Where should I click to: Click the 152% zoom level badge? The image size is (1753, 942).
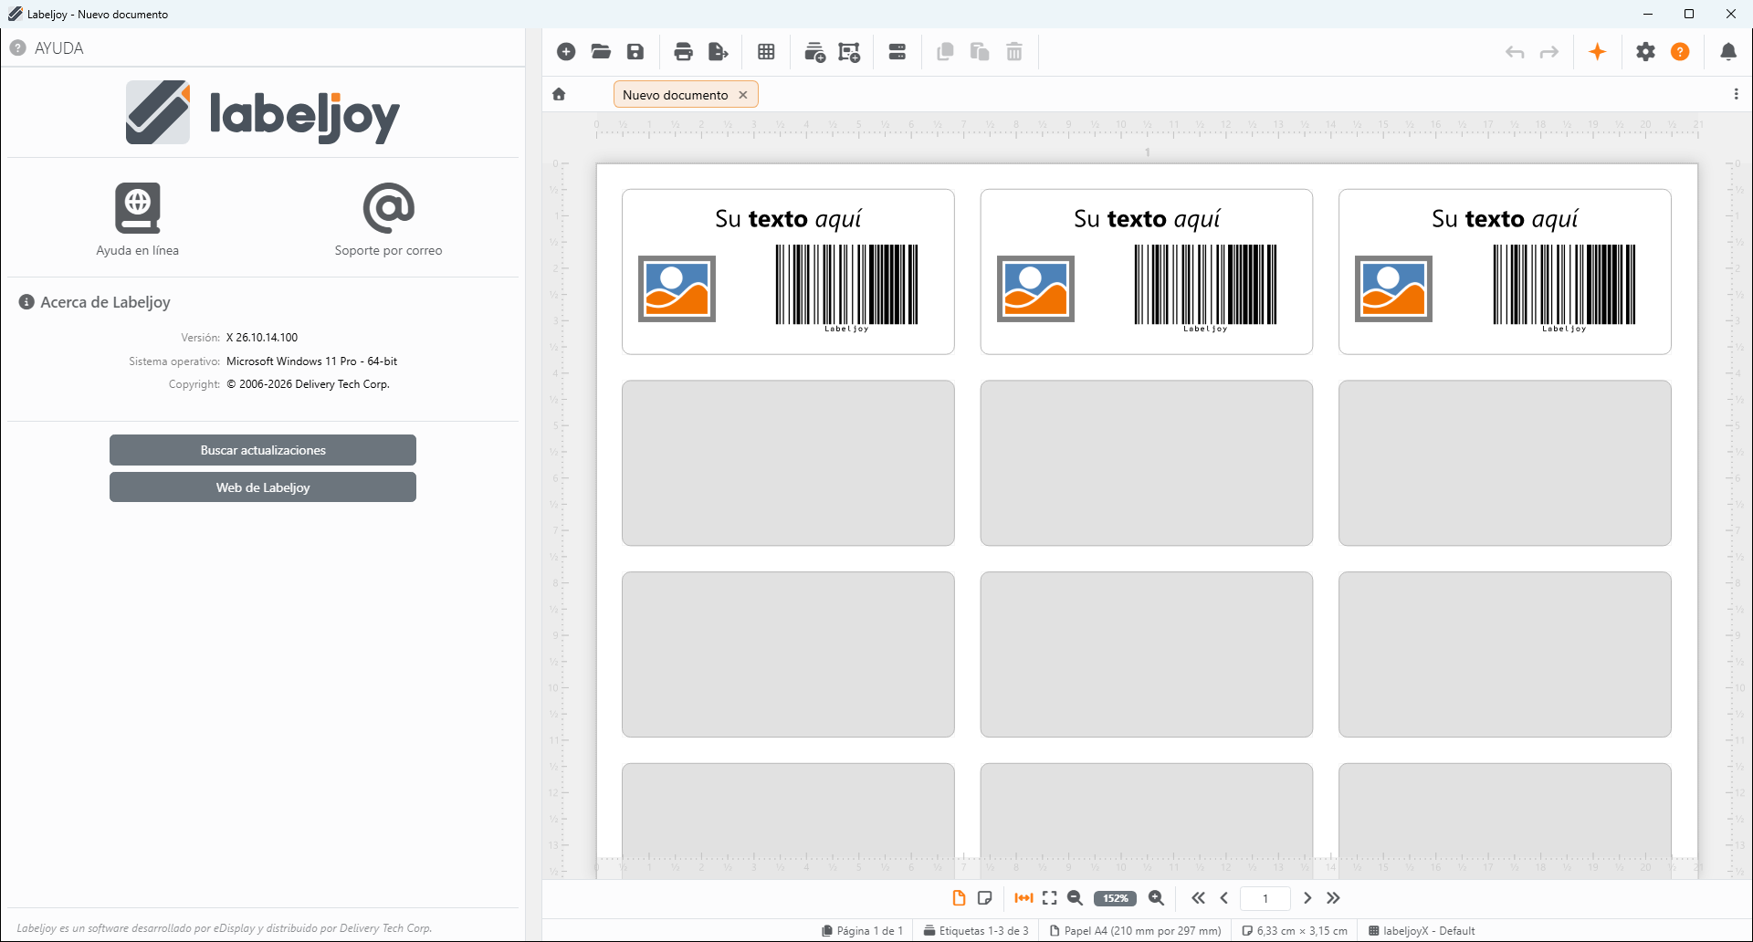tap(1116, 898)
